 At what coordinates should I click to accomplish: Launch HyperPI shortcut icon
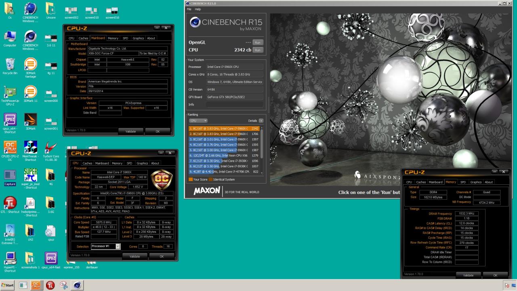pyautogui.click(x=10, y=261)
